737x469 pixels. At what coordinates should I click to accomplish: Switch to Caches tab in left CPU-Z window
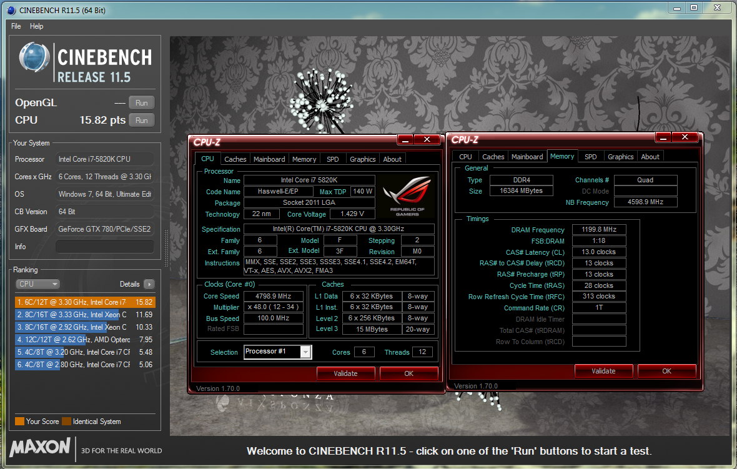(x=235, y=159)
